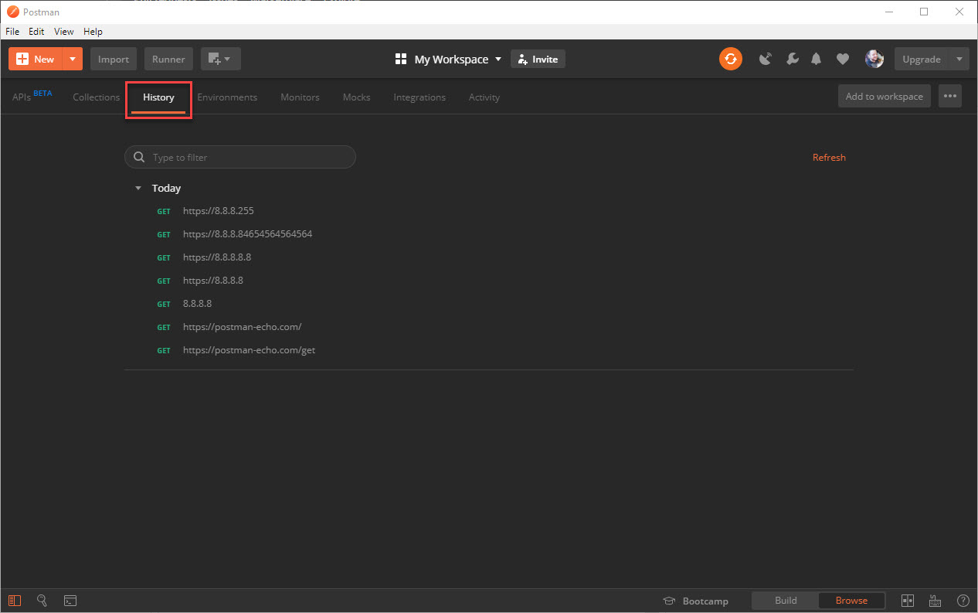
Task: Click the heart icon in header
Action: coord(843,59)
